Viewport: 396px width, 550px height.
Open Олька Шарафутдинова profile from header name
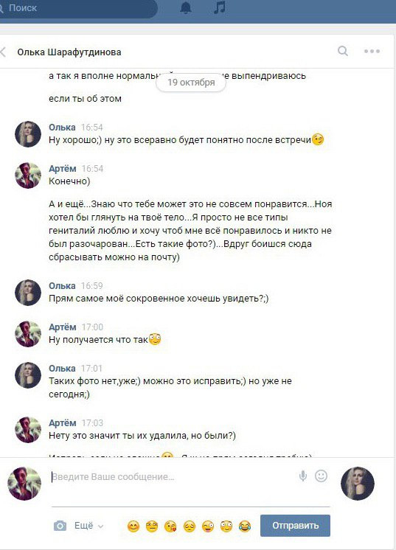[x=69, y=52]
